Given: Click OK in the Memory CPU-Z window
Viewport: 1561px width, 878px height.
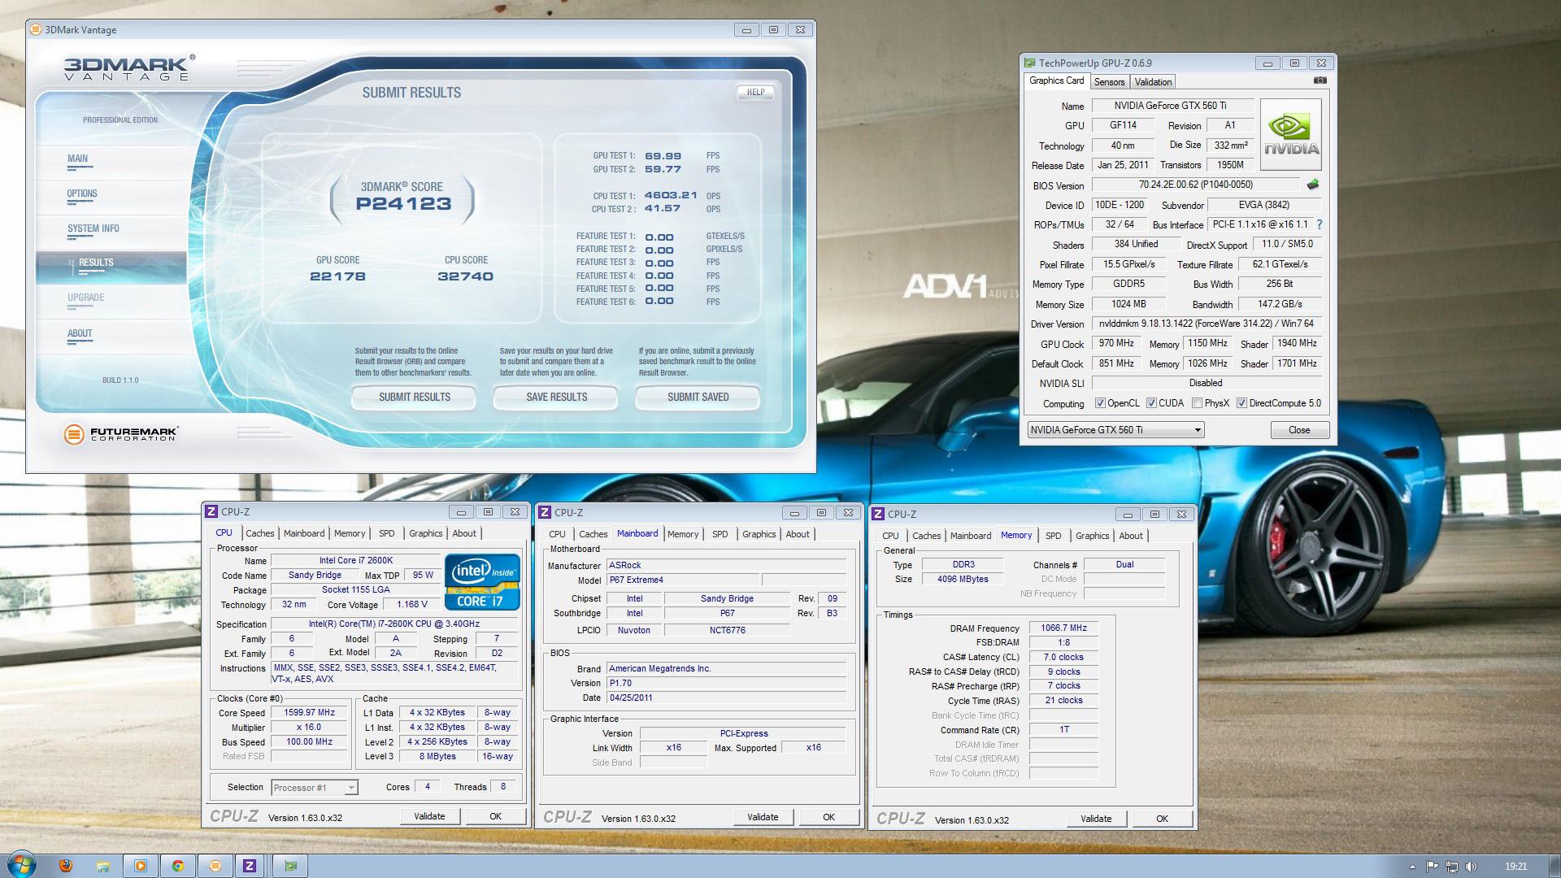Looking at the screenshot, I should click(x=1162, y=819).
